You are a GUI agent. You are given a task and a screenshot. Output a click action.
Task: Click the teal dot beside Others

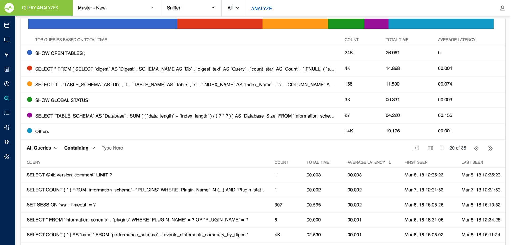click(29, 131)
